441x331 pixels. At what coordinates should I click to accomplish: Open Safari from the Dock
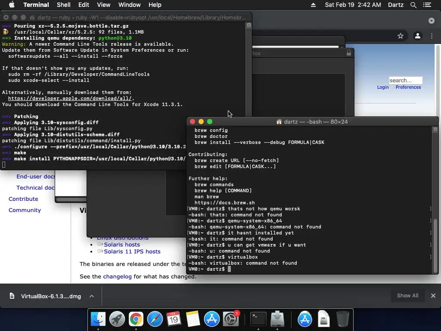pos(155,319)
